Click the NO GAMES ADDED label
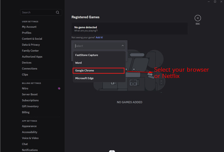 (x=130, y=102)
